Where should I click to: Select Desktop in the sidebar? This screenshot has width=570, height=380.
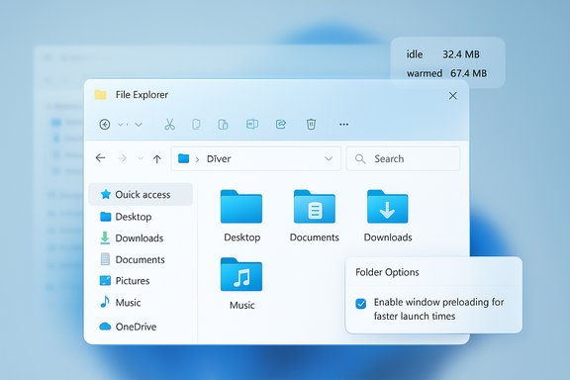click(126, 217)
